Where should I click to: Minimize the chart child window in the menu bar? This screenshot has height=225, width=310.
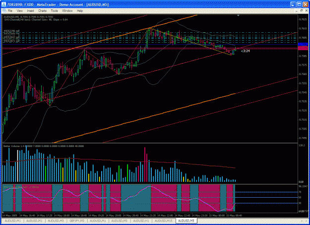point(297,11)
